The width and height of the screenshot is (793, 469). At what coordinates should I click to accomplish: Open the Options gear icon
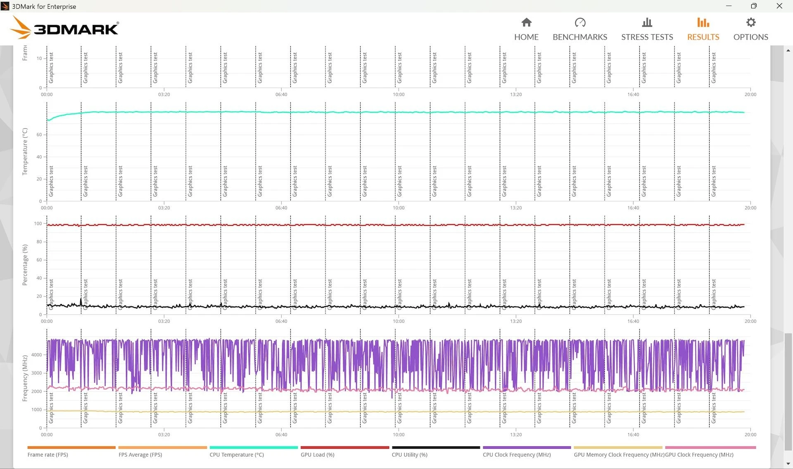point(750,22)
